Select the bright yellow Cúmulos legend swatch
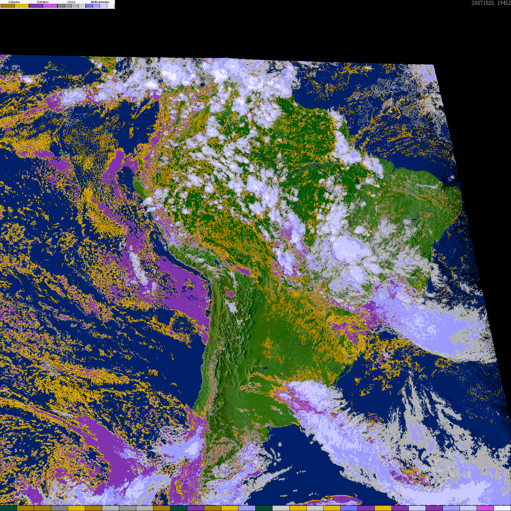Viewport: 511px width, 511px height. pyautogui.click(x=22, y=6)
